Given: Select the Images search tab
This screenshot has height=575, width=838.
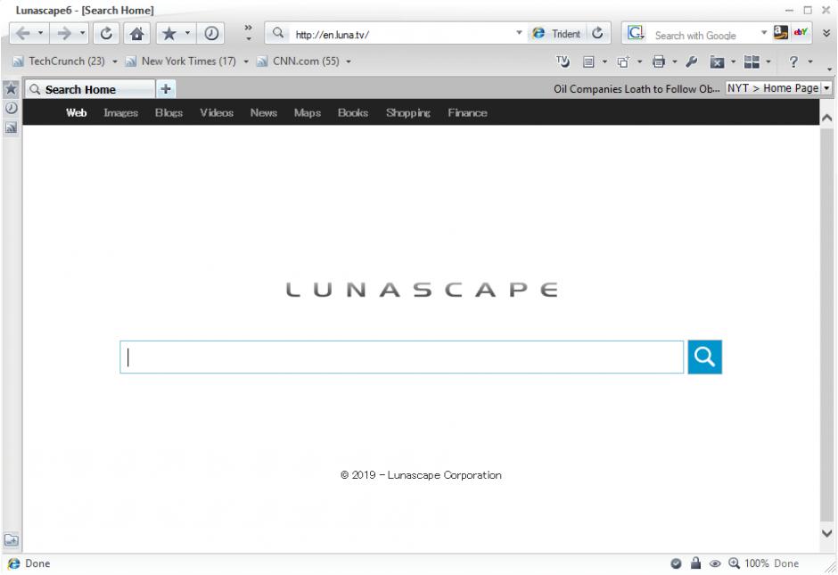Looking at the screenshot, I should (x=120, y=112).
